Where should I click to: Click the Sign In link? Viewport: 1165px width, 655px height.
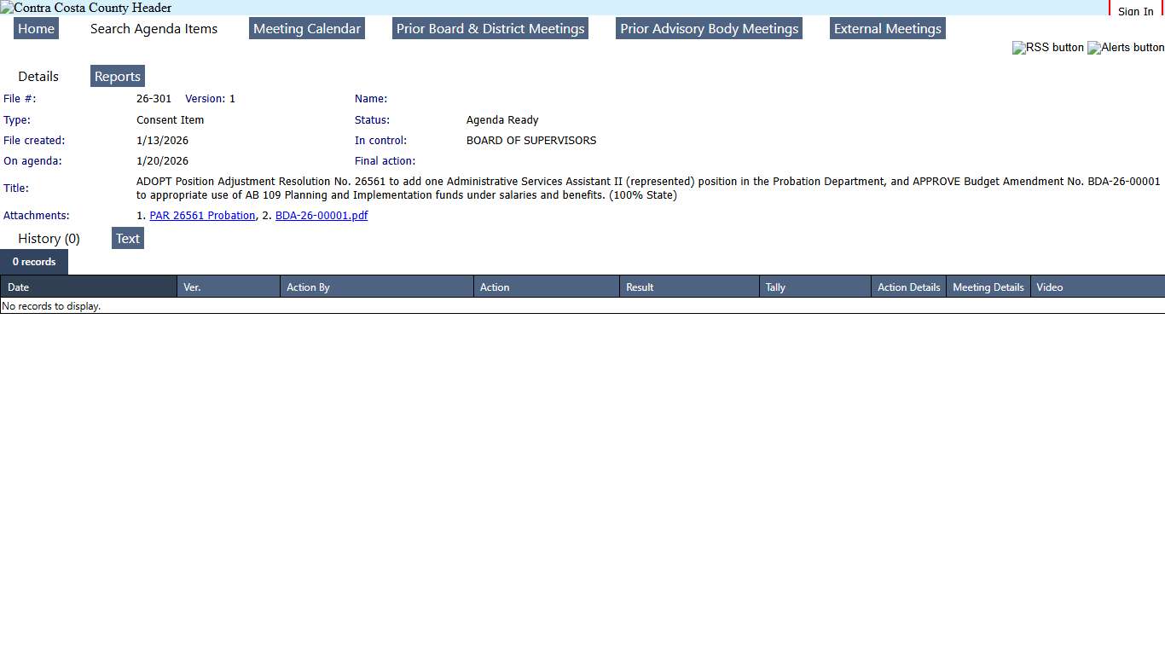(1135, 11)
